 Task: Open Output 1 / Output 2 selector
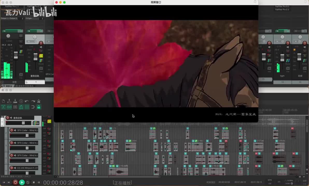(9, 18)
